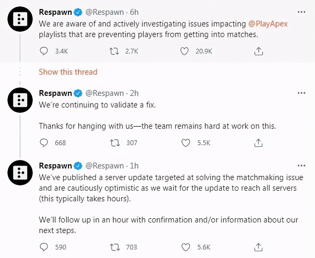
Task: Click the Show this thread link
Action: 68,72
